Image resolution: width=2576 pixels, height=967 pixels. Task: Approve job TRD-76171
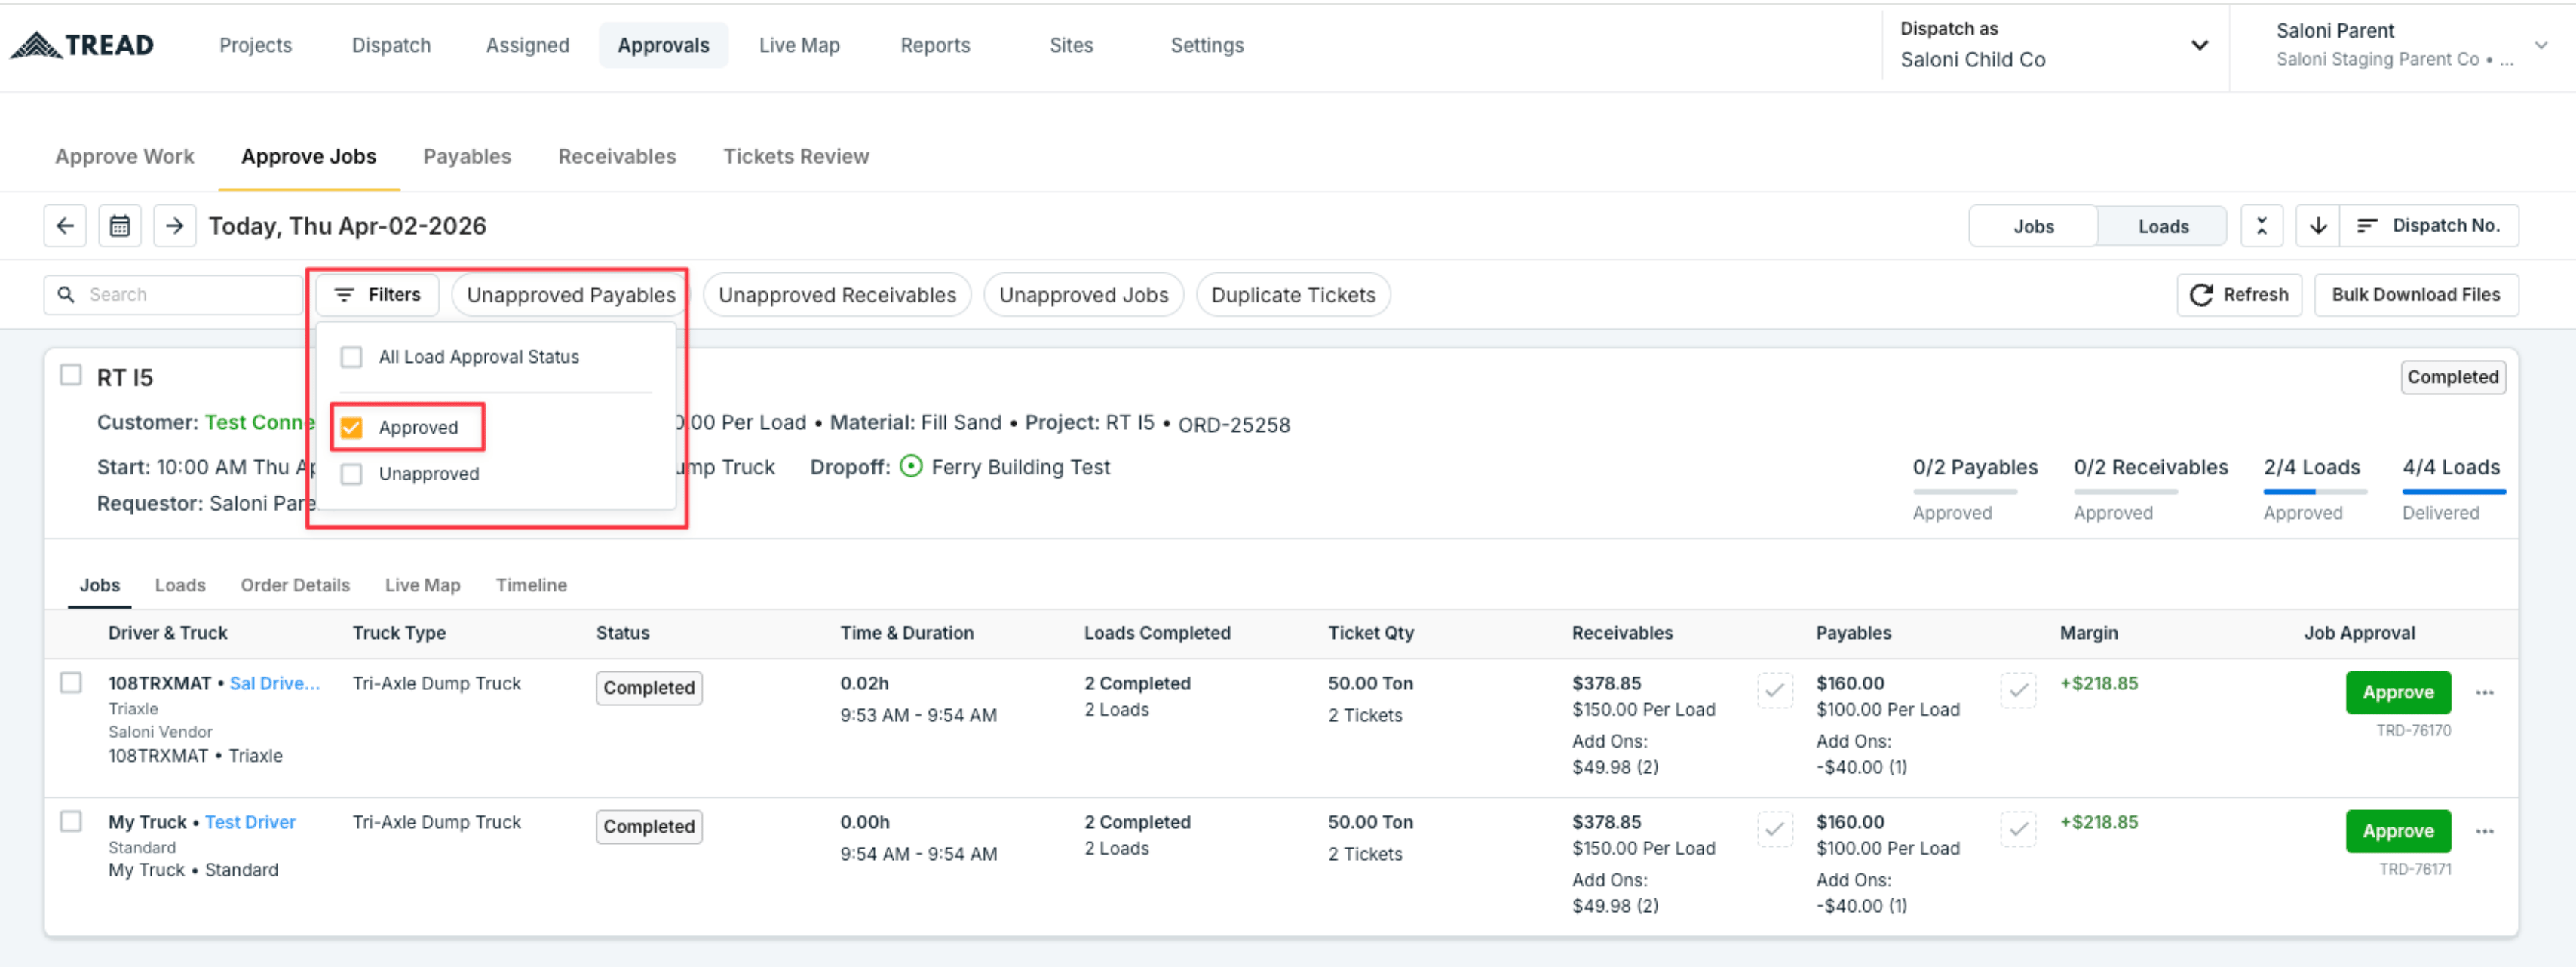pos(2398,831)
